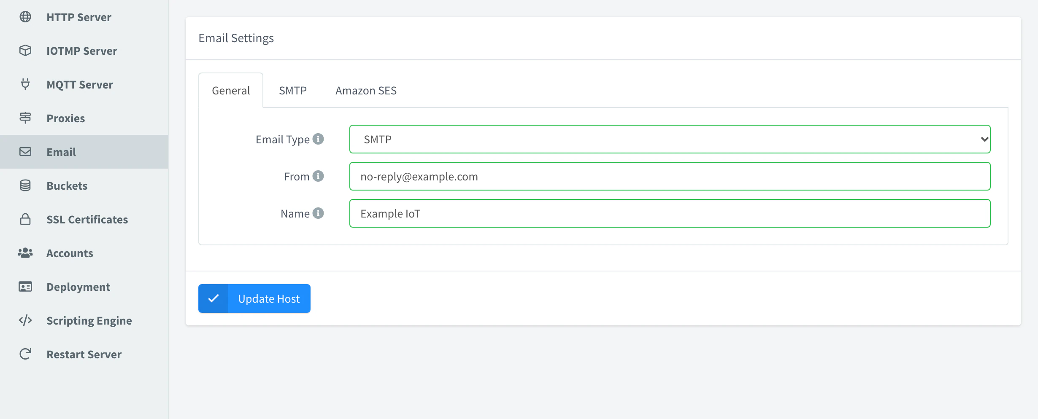Open the Email Type dropdown showing SMTP
The height and width of the screenshot is (419, 1038).
670,139
